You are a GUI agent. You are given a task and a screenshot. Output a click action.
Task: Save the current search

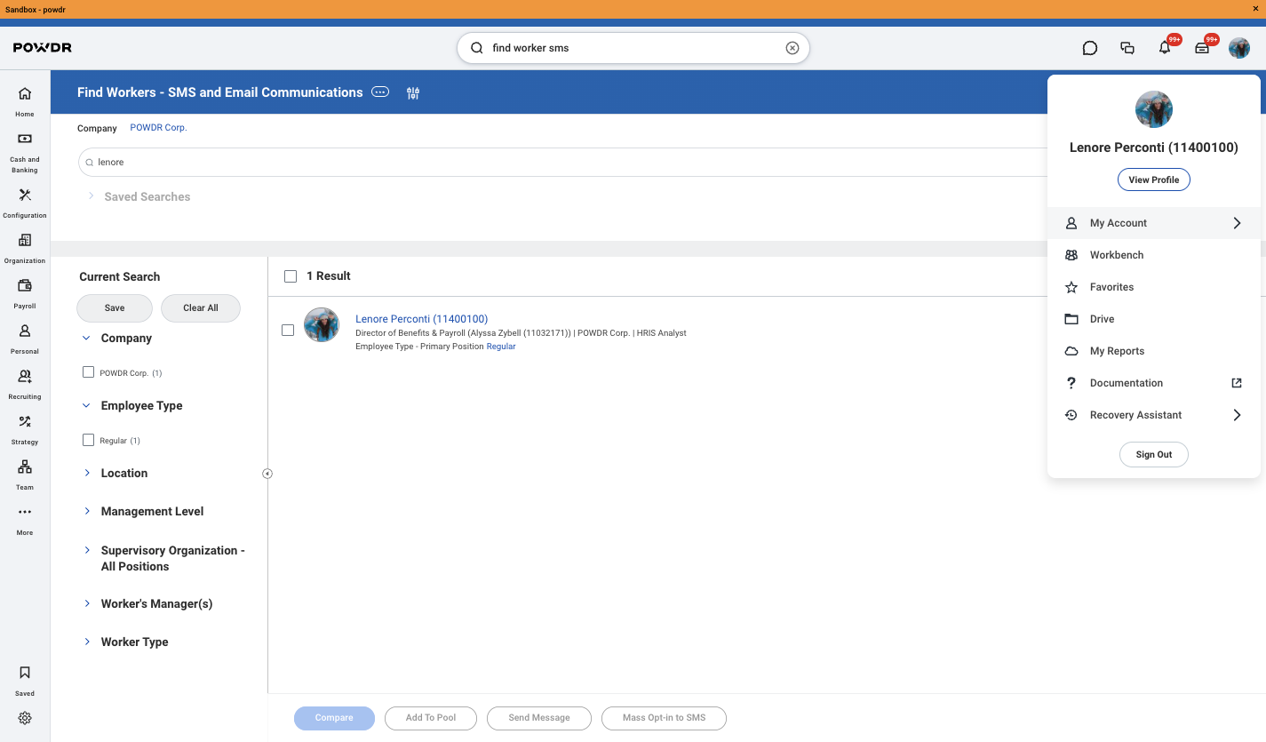click(115, 307)
